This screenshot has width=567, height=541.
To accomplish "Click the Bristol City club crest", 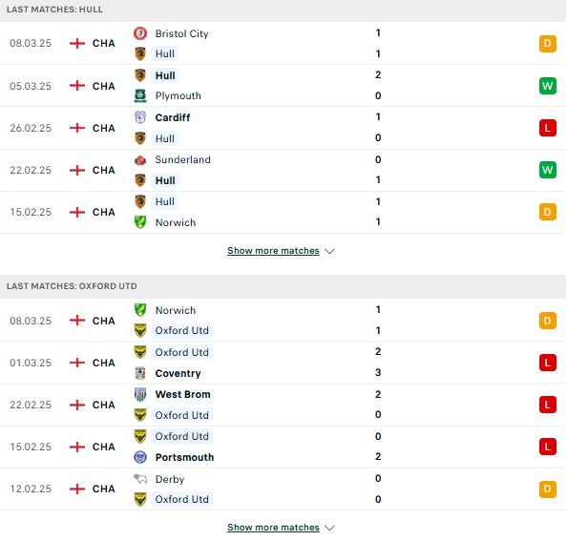I will coord(140,33).
